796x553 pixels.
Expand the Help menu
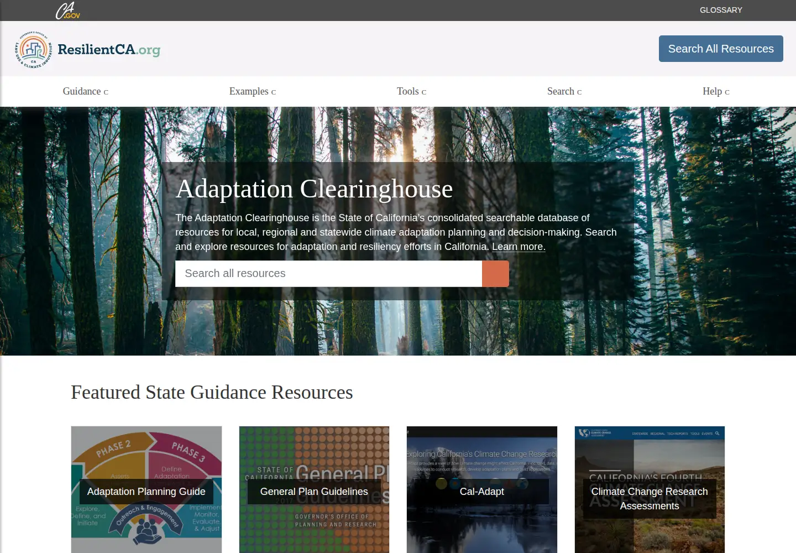(716, 91)
